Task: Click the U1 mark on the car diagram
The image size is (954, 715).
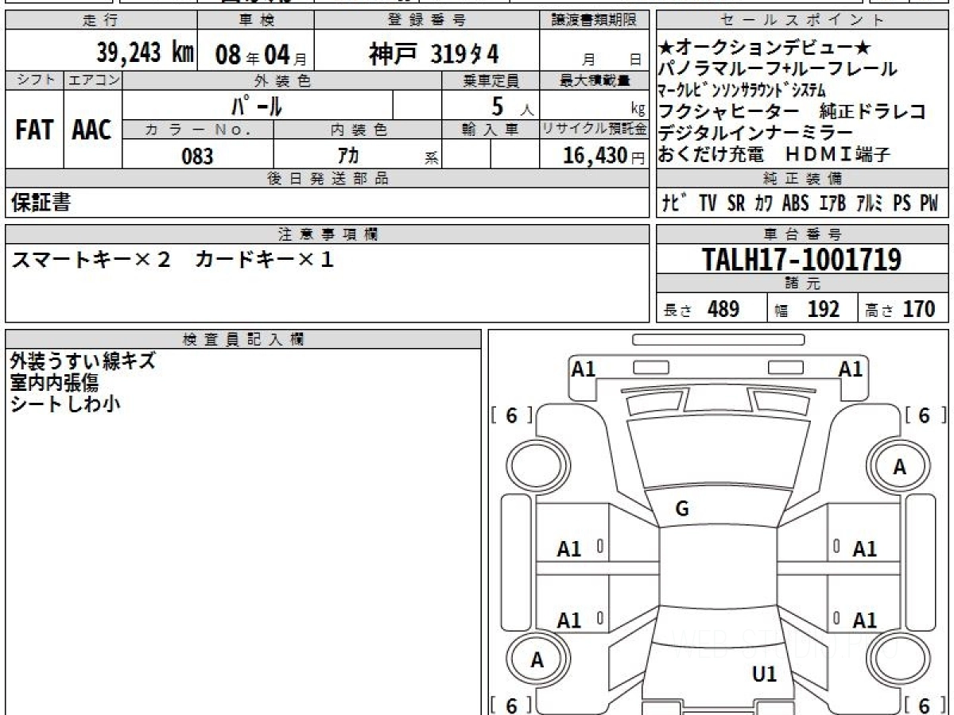Action: click(764, 674)
